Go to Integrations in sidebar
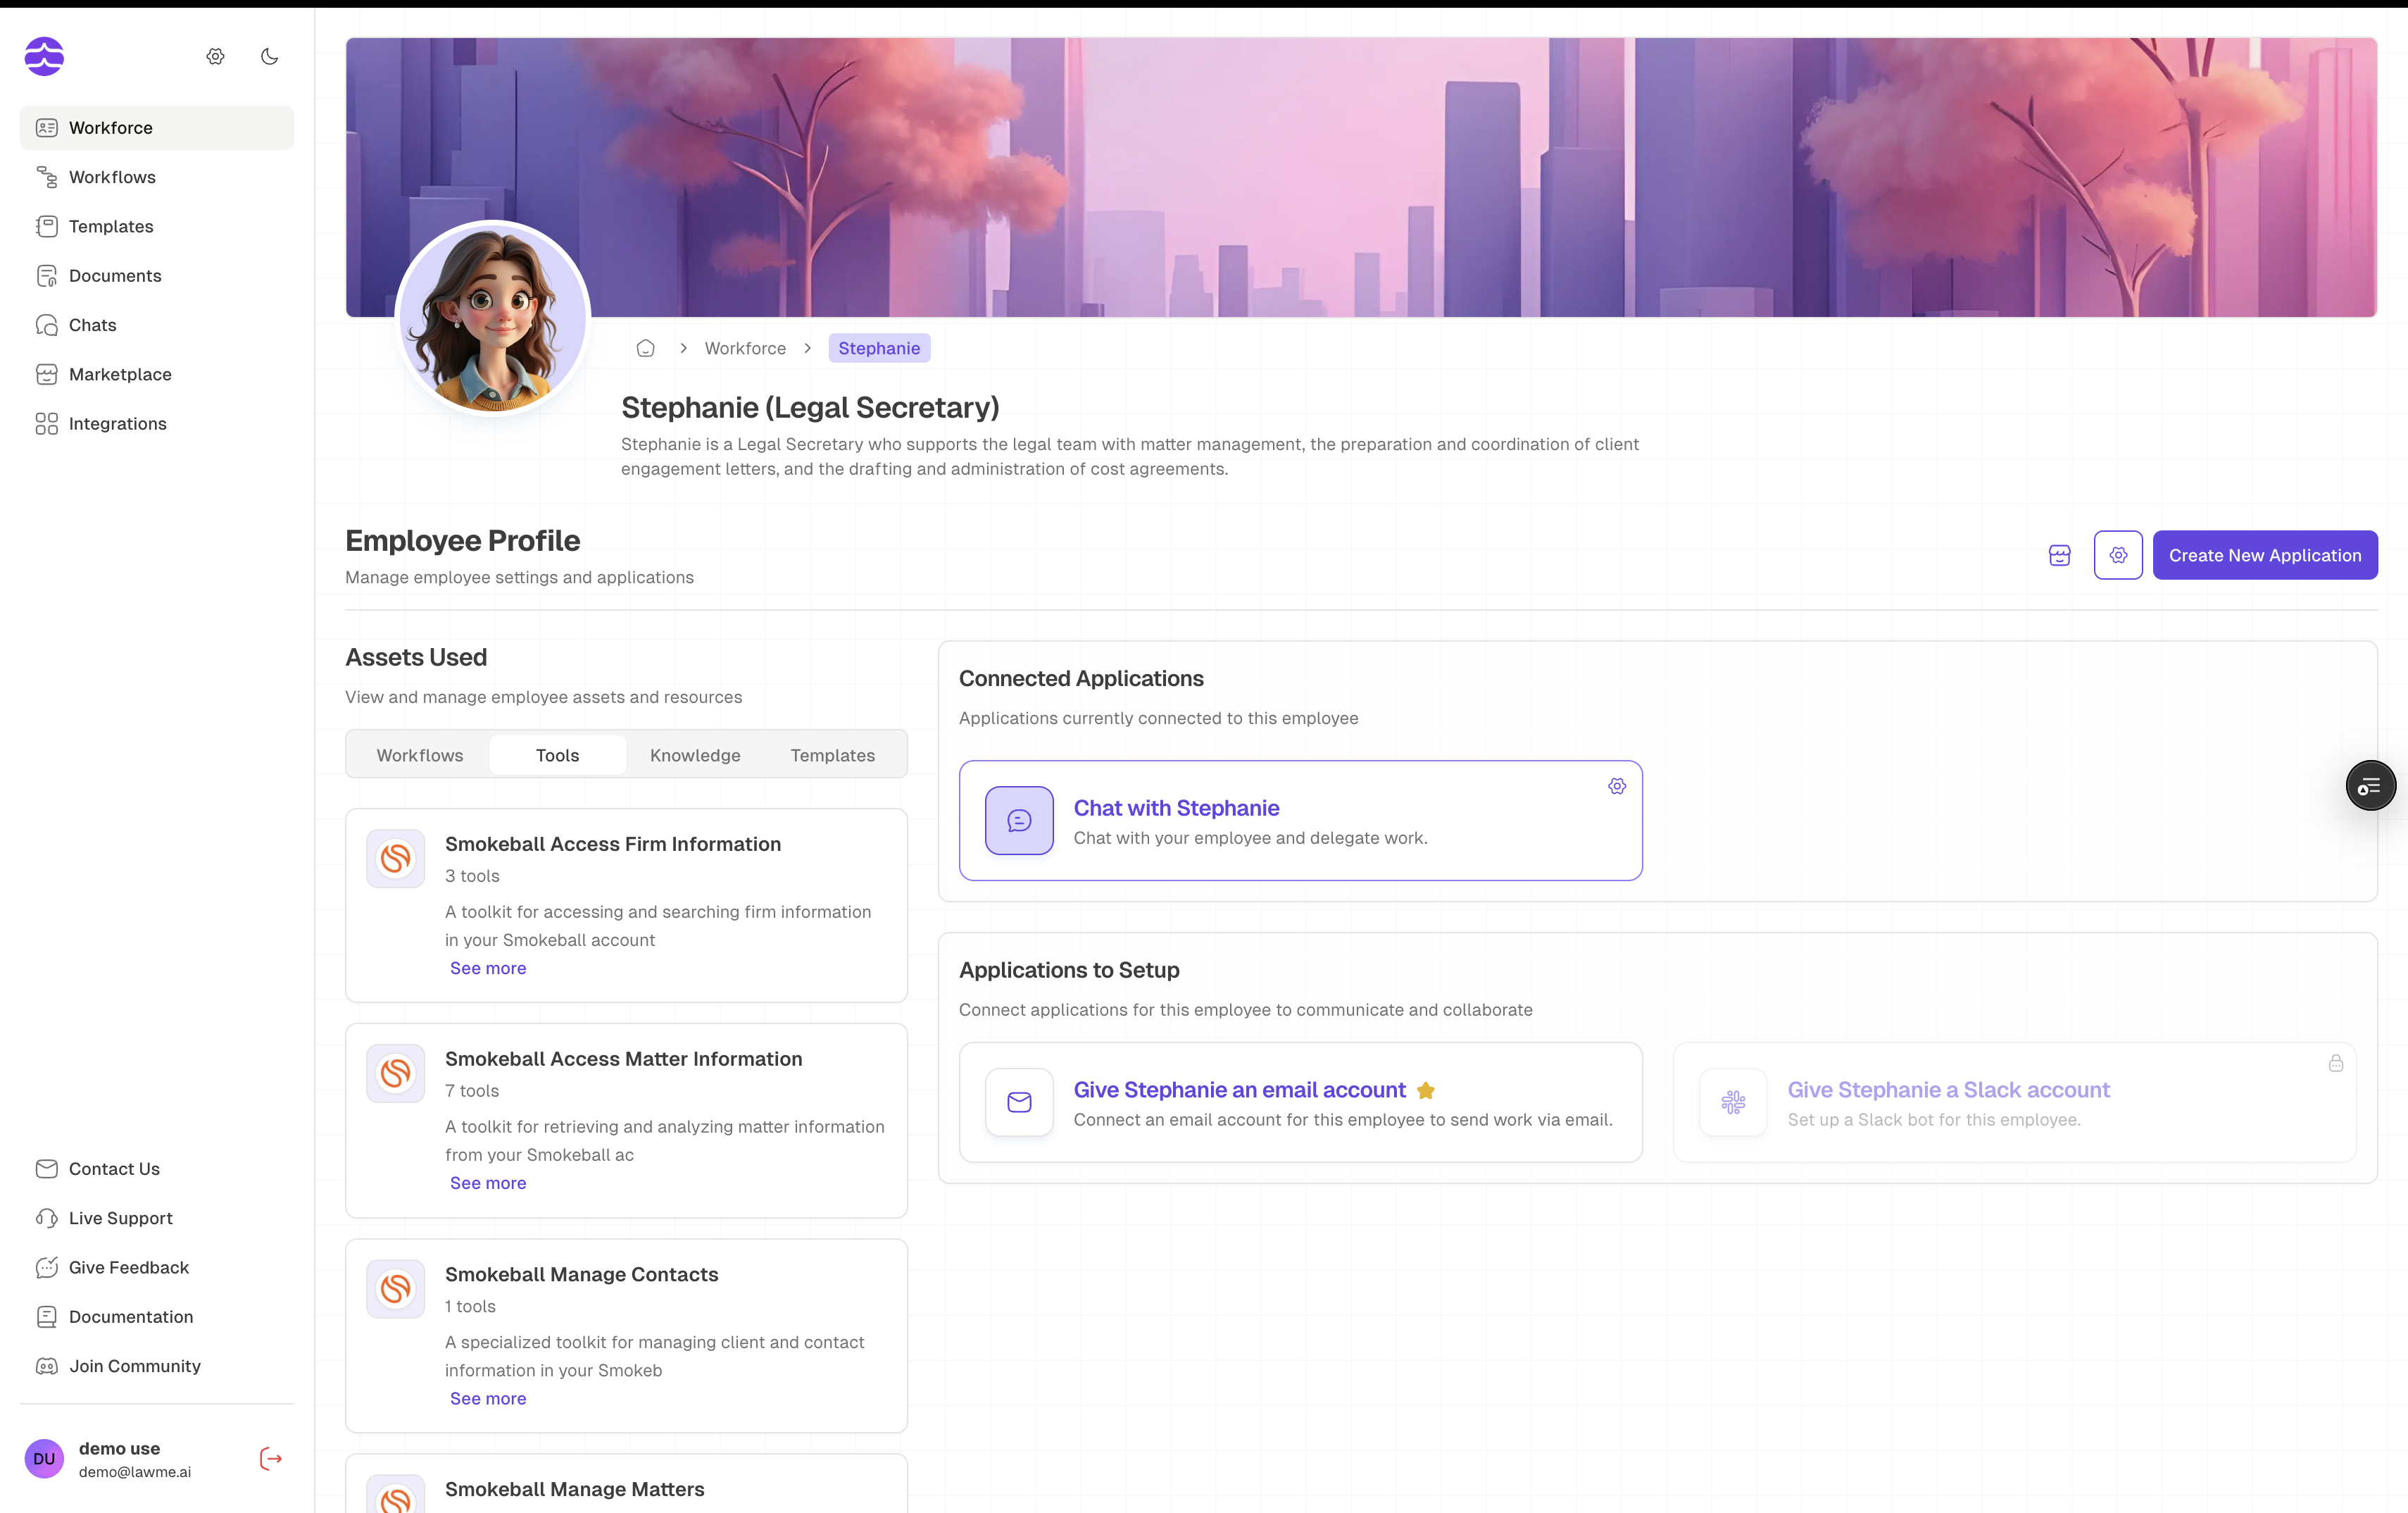The width and height of the screenshot is (2408, 1513). pyautogui.click(x=117, y=423)
